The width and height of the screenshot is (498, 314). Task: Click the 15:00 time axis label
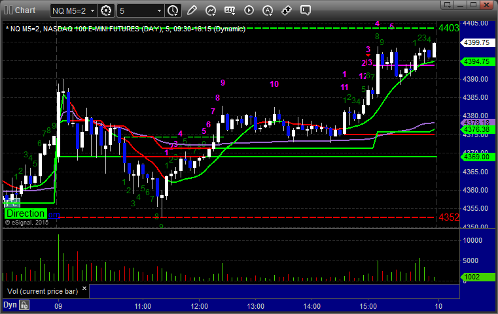(x=368, y=306)
